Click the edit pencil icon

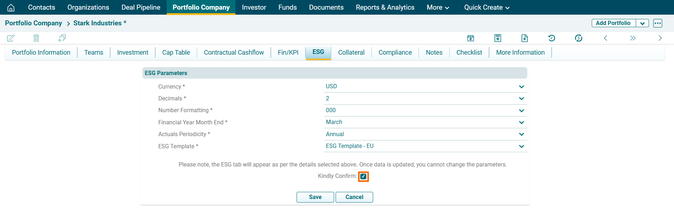[11, 38]
